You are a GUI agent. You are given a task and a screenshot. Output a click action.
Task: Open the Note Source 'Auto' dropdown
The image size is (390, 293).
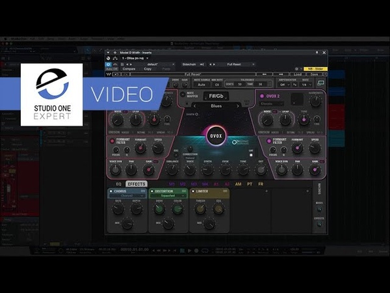pos(201,85)
